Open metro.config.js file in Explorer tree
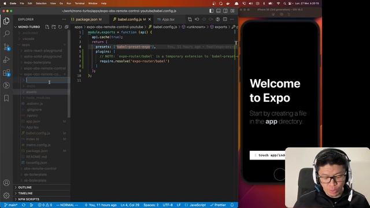Screen dimensions: 370x208 38,145
